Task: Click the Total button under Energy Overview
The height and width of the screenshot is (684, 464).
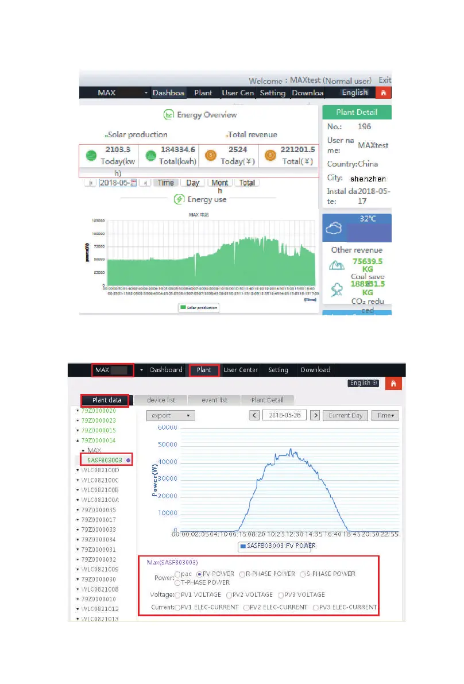Action: [247, 183]
